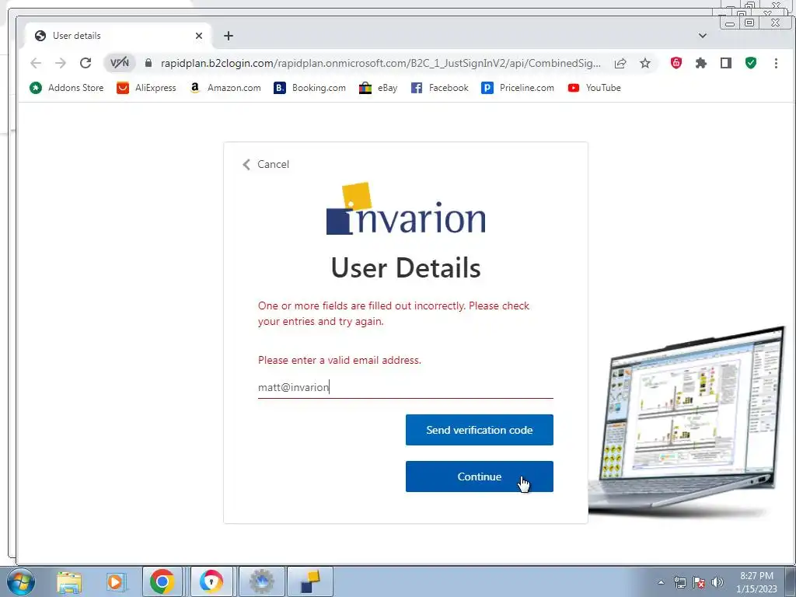
Task: Click the email address input field
Action: click(405, 387)
